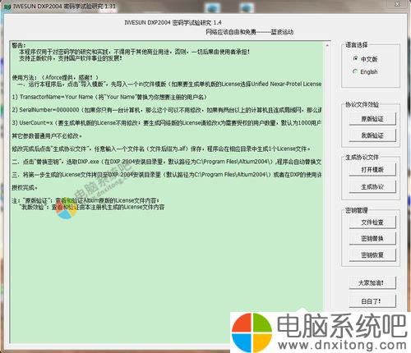Select the English language radio button
The width and height of the screenshot is (411, 353).
click(x=355, y=71)
